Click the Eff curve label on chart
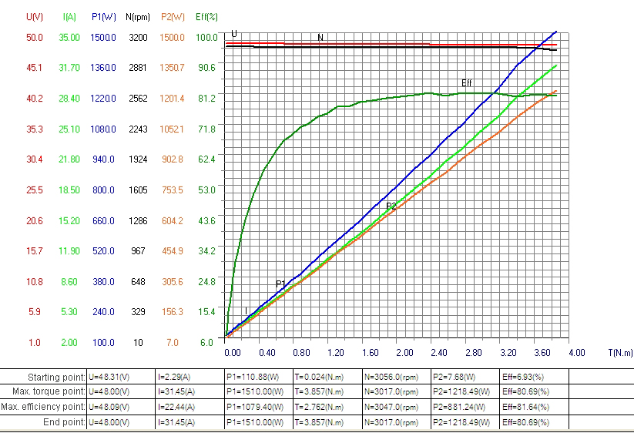The width and height of the screenshot is (634, 433). (466, 83)
